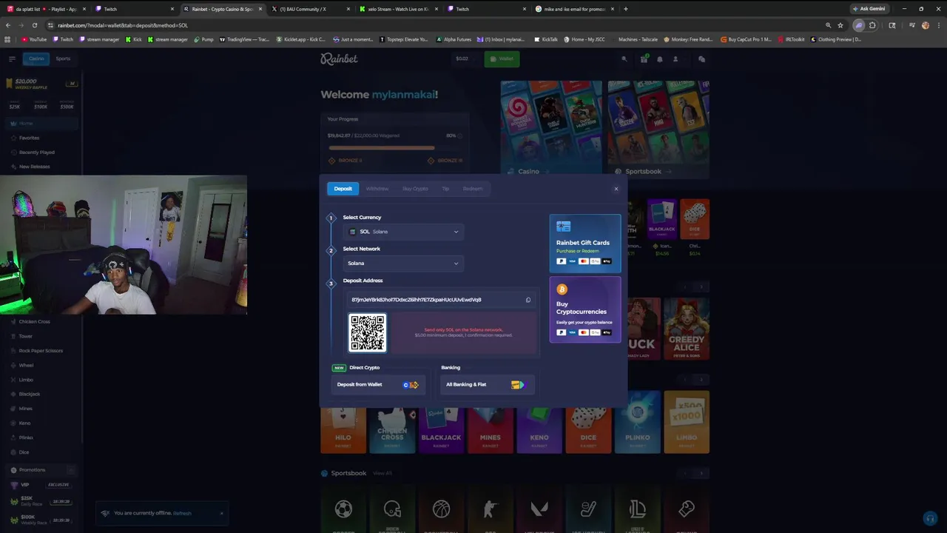Close the wallet modal with the X
Image resolution: width=947 pixels, height=533 pixels.
point(616,189)
